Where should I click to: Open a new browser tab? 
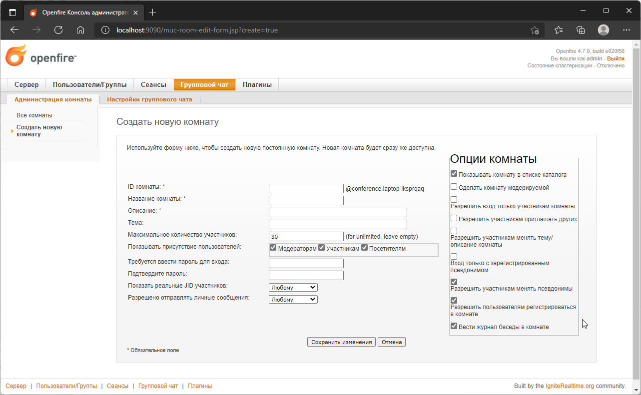(x=153, y=12)
